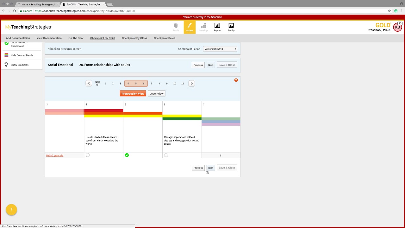Click the top Save & Close button
This screenshot has width=405, height=228.
coord(227,65)
